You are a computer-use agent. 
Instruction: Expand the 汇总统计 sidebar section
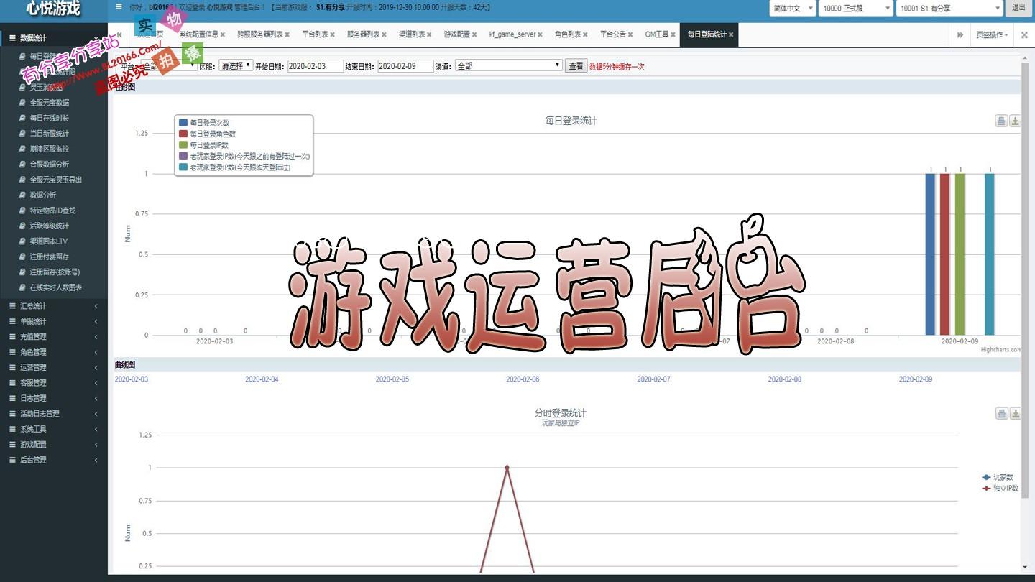[x=54, y=306]
